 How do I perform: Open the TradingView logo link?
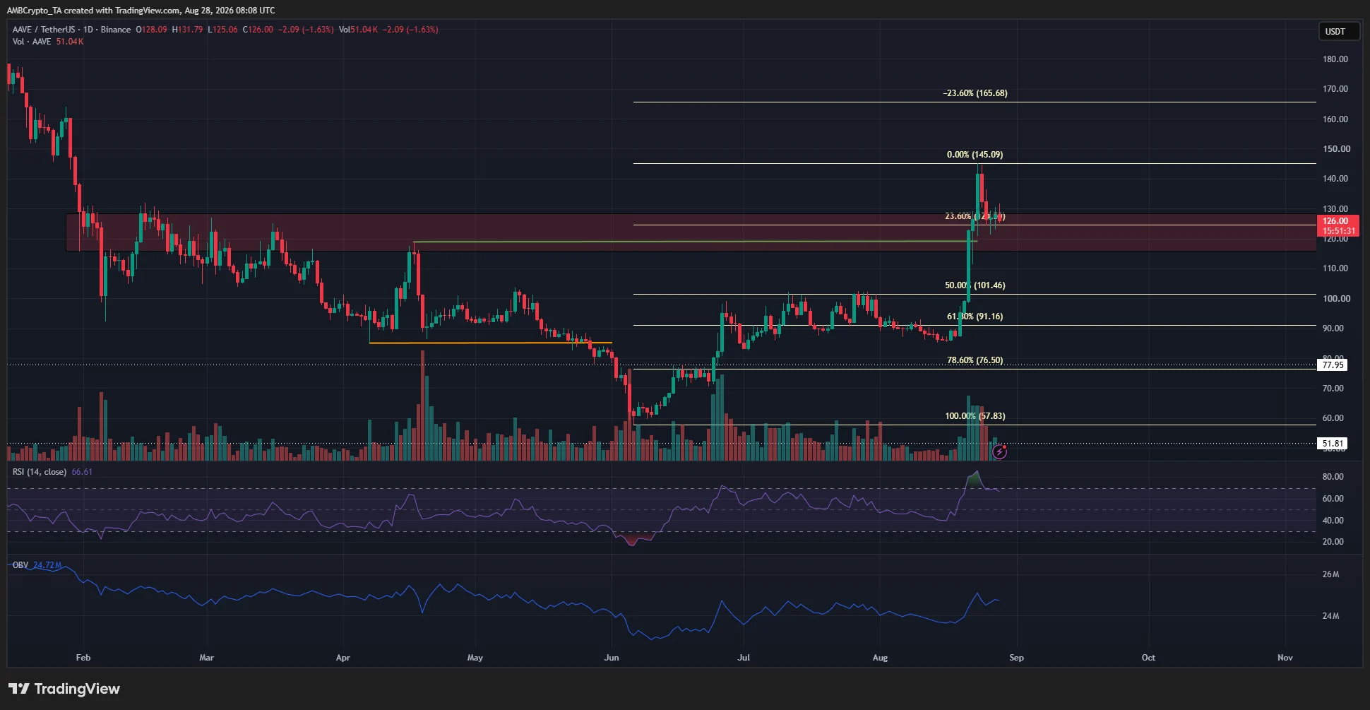64,689
